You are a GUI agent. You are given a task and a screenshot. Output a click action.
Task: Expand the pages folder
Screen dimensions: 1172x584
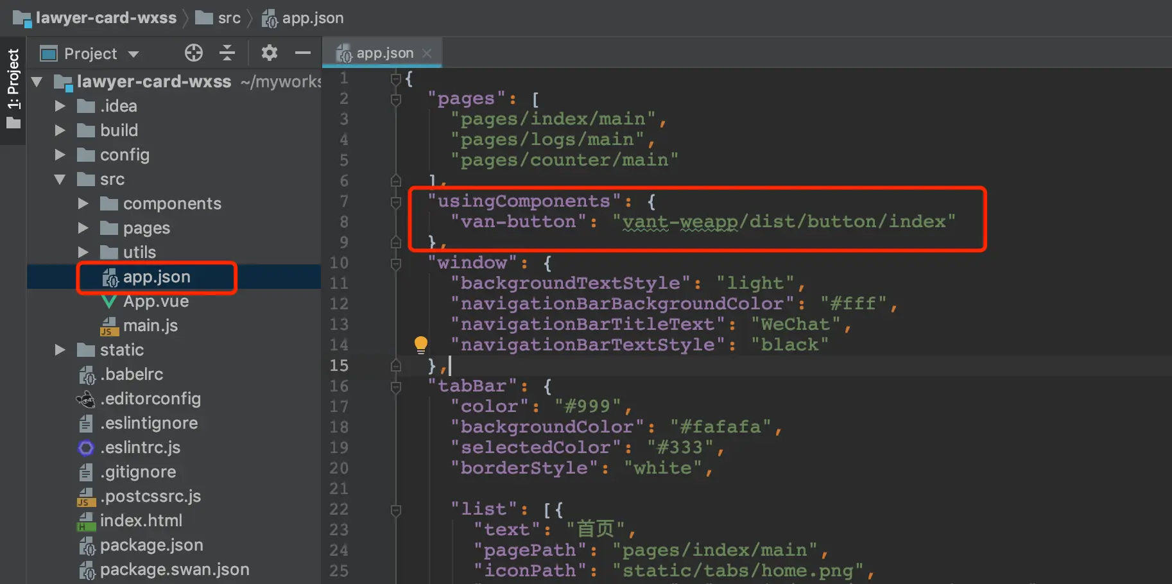coord(83,228)
